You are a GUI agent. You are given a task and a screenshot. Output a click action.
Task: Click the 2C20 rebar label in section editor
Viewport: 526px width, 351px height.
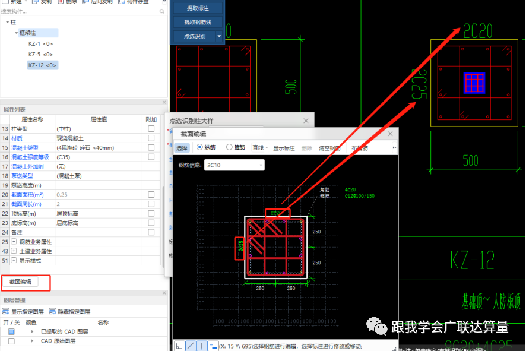276,213
